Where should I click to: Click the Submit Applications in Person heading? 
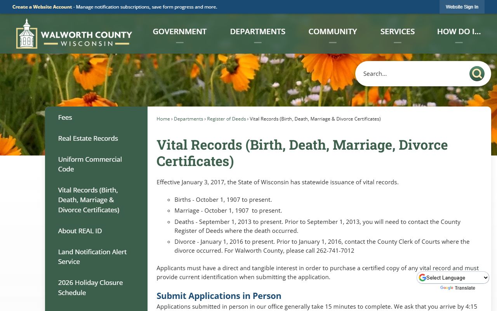[x=219, y=296]
